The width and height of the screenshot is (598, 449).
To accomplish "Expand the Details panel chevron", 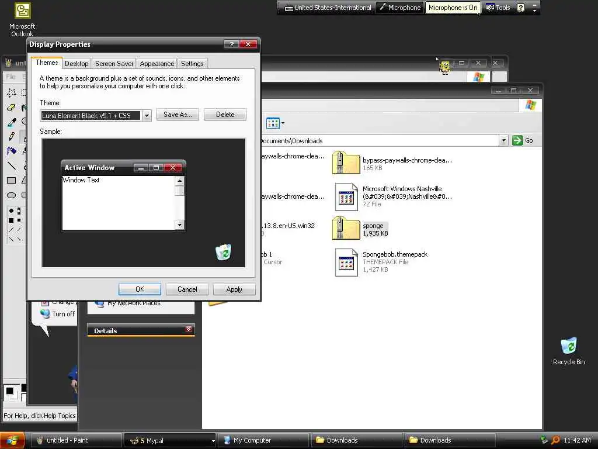I will (189, 329).
